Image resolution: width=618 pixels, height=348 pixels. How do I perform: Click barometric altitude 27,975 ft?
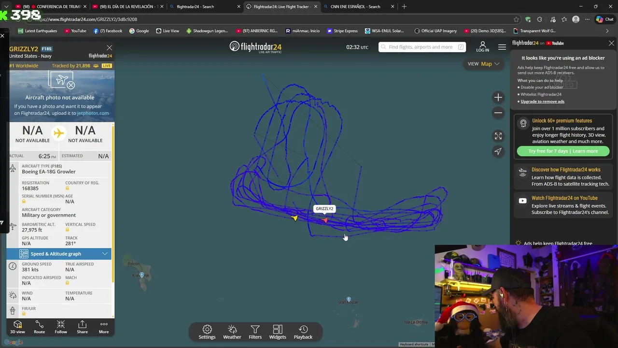[32, 230]
